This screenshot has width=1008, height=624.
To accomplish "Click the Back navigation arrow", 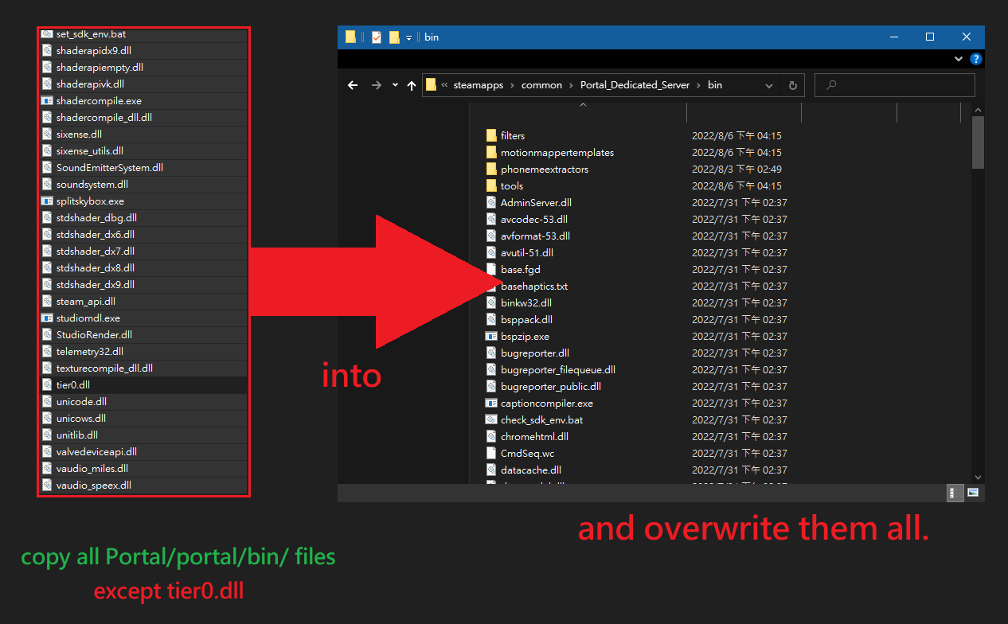I will pos(353,85).
